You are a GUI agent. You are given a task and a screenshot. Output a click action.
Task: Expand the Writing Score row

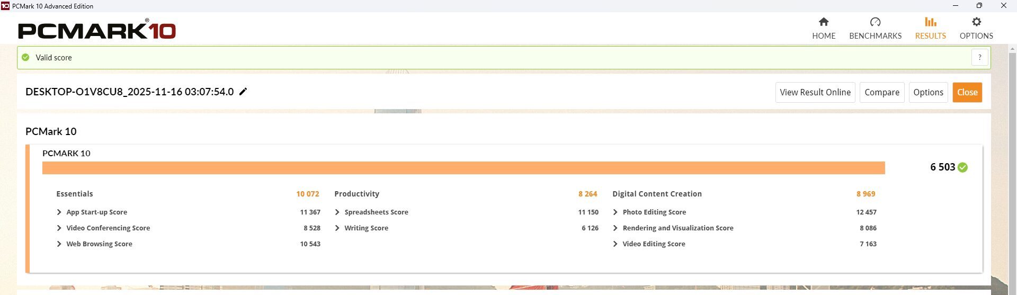(337, 228)
